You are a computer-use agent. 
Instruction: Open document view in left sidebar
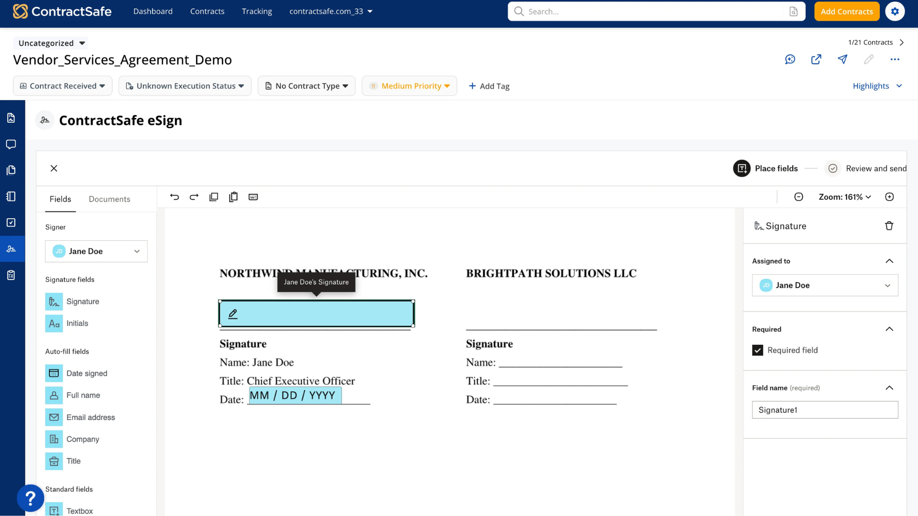pos(11,118)
